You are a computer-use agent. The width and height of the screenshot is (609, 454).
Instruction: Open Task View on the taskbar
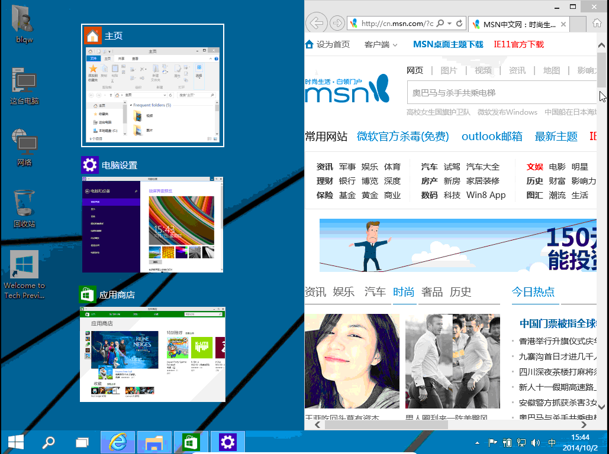point(82,442)
